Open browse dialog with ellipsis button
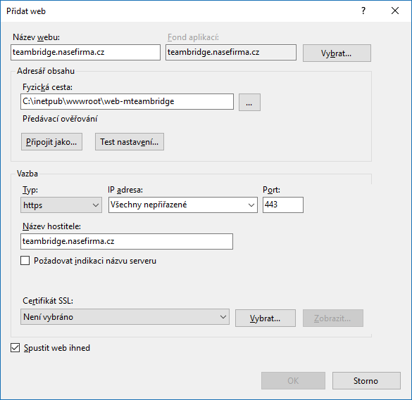Viewport: 412px width, 400px height. pyautogui.click(x=249, y=102)
